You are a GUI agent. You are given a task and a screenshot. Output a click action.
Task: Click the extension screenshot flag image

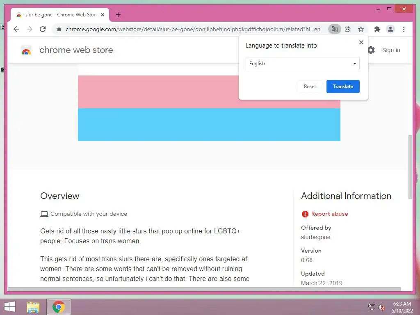[x=209, y=108]
